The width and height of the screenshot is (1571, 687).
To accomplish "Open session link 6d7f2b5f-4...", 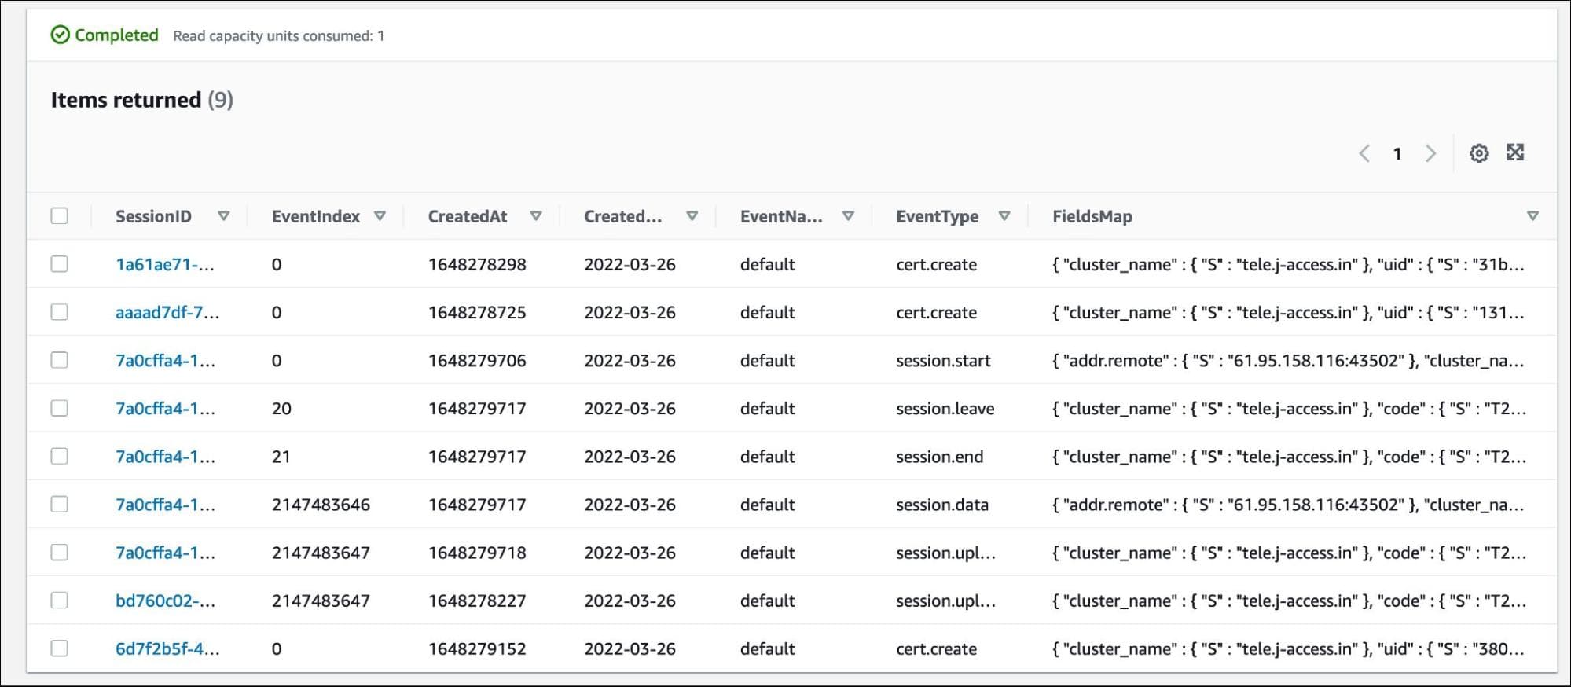I will [x=167, y=648].
